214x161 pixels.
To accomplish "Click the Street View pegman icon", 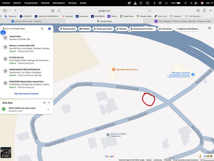I will 200,156.
